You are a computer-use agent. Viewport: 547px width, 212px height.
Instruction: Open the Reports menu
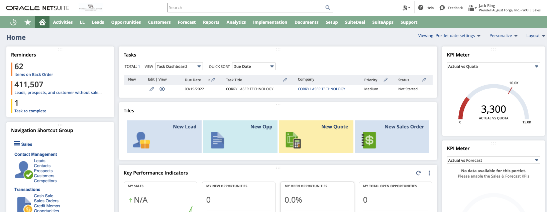click(211, 22)
